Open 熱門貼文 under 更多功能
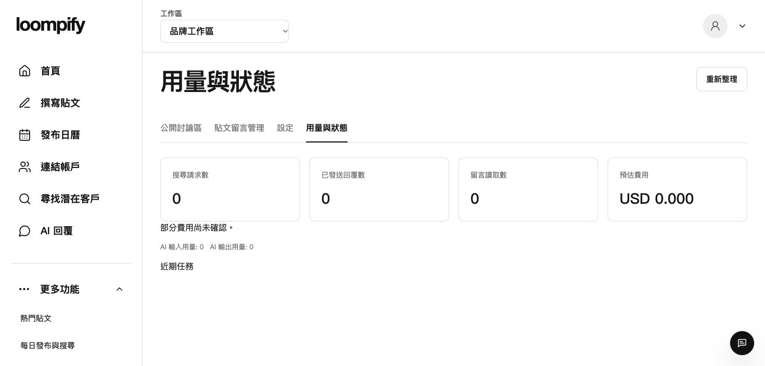The width and height of the screenshot is (765, 366). click(36, 318)
